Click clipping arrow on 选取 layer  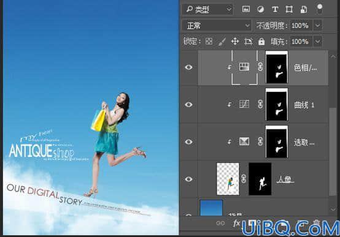click(x=230, y=141)
